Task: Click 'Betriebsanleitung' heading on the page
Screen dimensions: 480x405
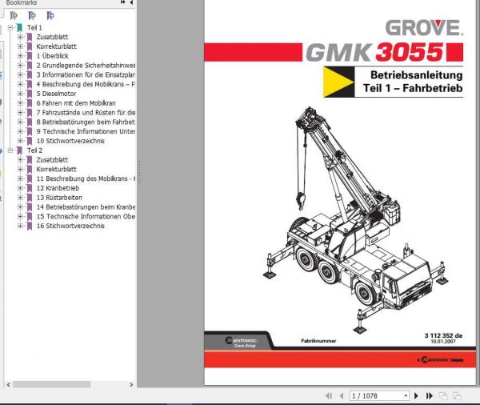Action: tap(416, 75)
